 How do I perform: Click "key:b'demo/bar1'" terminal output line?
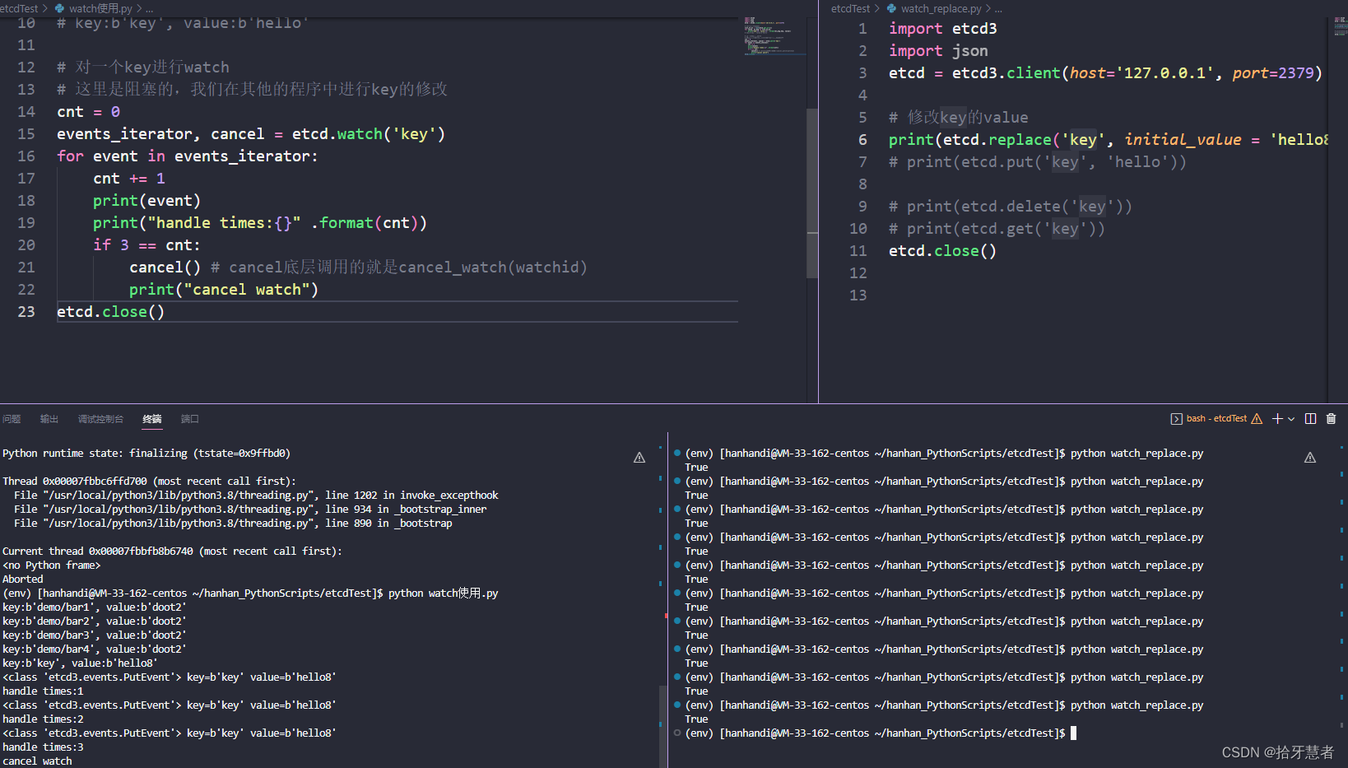click(x=95, y=607)
